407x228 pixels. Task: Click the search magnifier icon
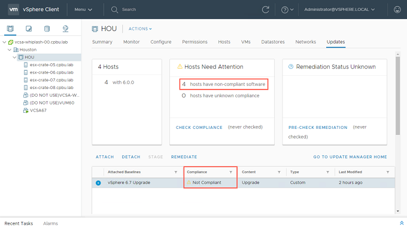[114, 10]
